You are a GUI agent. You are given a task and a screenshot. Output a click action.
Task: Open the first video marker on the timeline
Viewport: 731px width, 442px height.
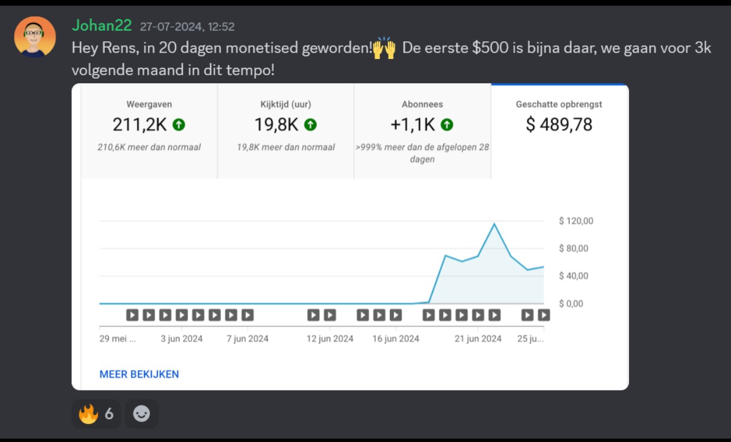[x=132, y=315]
